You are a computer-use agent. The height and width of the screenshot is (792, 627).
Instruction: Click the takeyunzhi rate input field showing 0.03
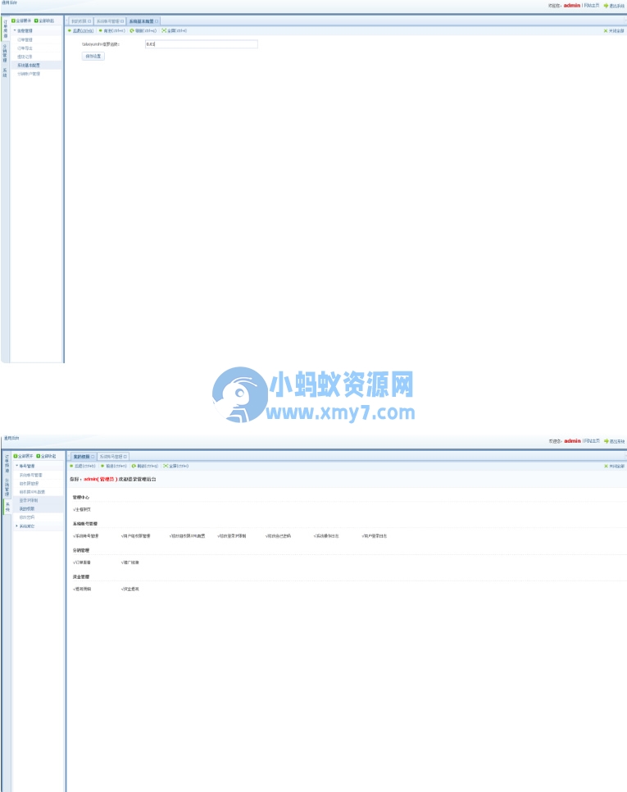click(x=202, y=44)
